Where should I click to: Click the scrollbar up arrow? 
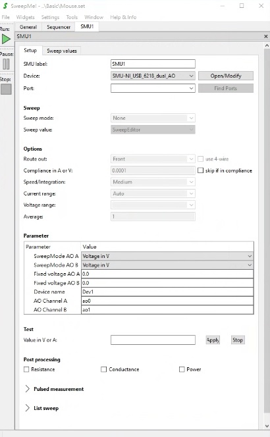click(x=267, y=45)
